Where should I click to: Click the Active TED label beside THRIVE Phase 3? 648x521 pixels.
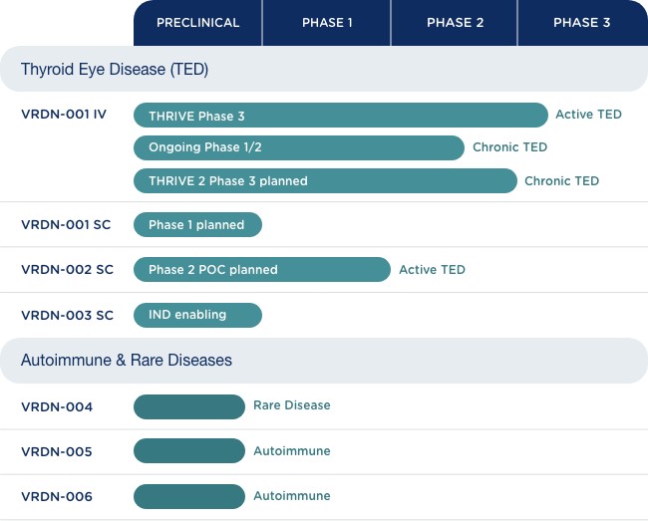(588, 115)
